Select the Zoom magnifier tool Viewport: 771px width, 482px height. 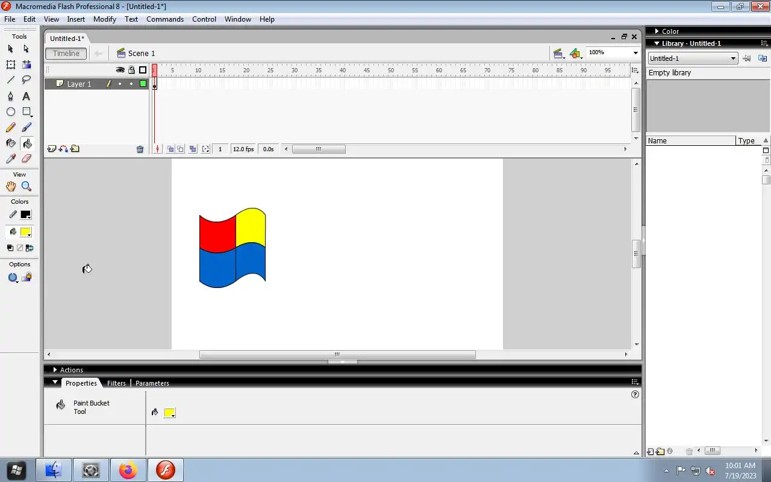pyautogui.click(x=26, y=187)
